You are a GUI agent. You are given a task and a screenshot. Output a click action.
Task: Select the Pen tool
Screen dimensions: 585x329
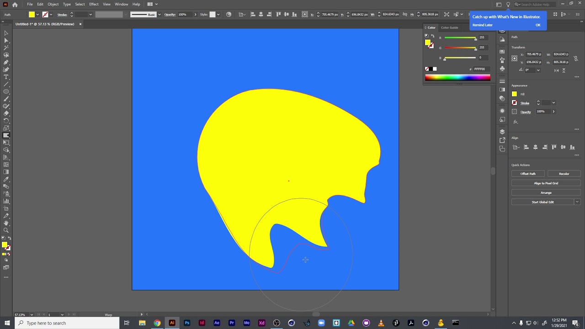click(x=6, y=62)
